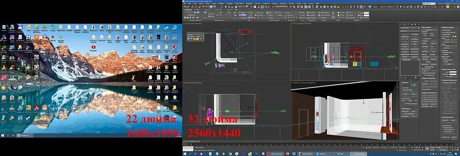This screenshot has height=156, width=460.
Task: Switch to the Freeform ribbon tab
Action: [x=197, y=10]
